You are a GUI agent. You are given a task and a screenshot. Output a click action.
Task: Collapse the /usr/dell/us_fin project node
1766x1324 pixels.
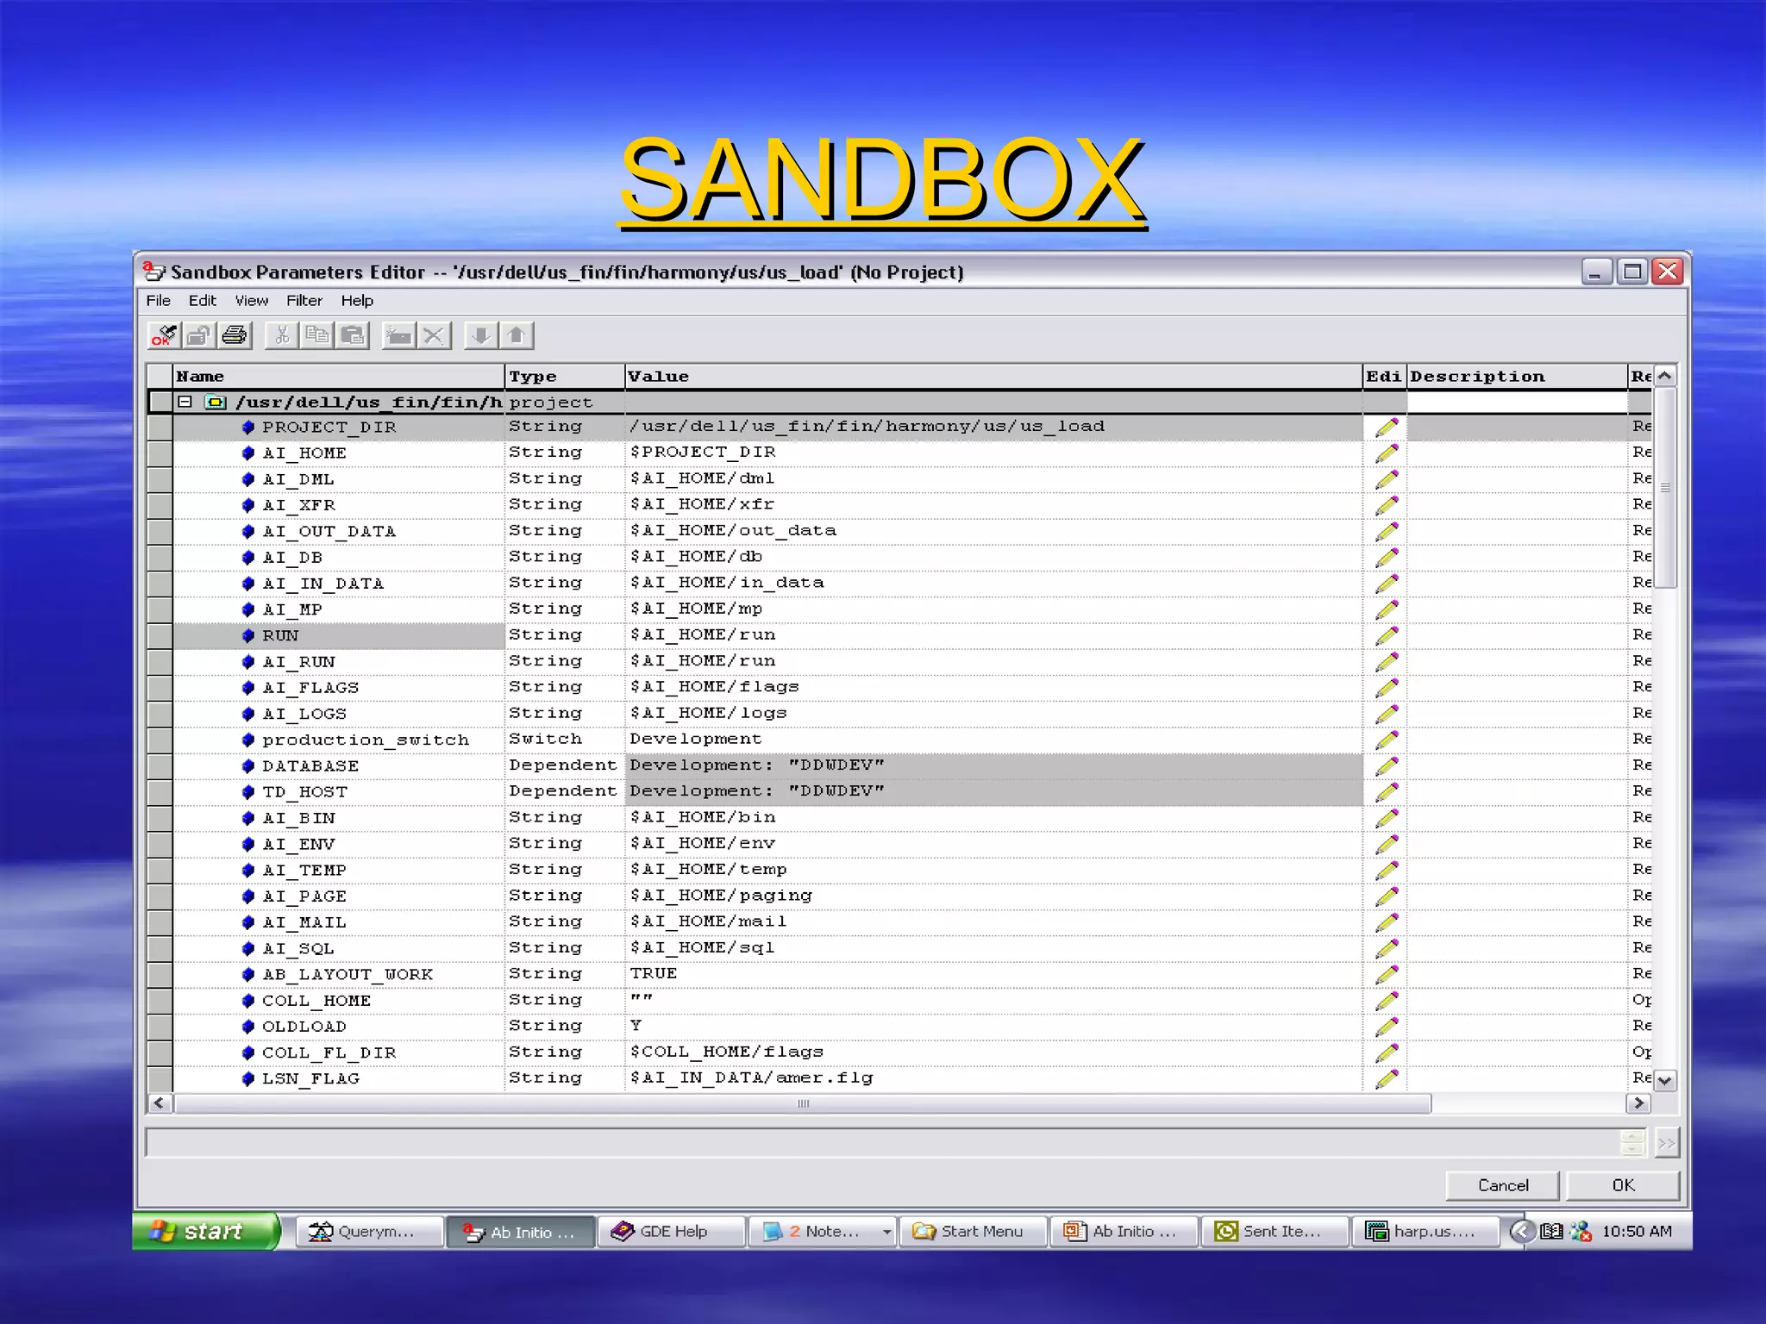click(185, 402)
